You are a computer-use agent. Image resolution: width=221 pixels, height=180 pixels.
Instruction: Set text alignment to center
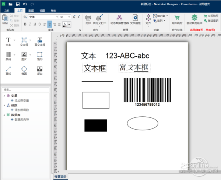point(50,24)
